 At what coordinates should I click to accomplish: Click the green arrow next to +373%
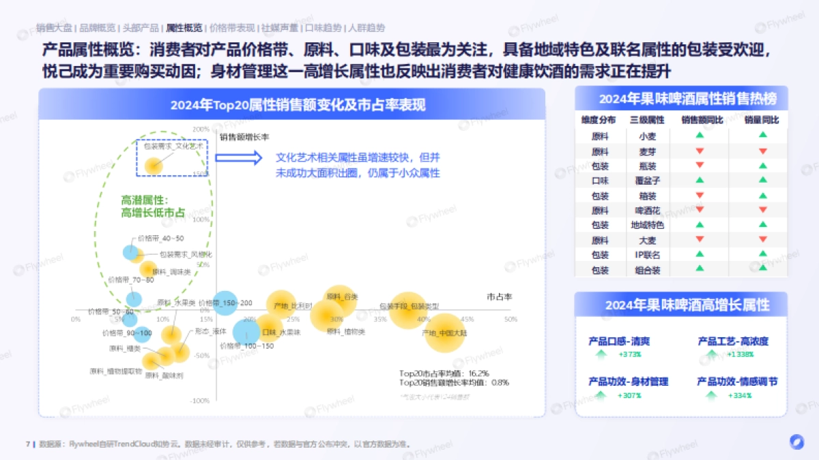click(601, 354)
